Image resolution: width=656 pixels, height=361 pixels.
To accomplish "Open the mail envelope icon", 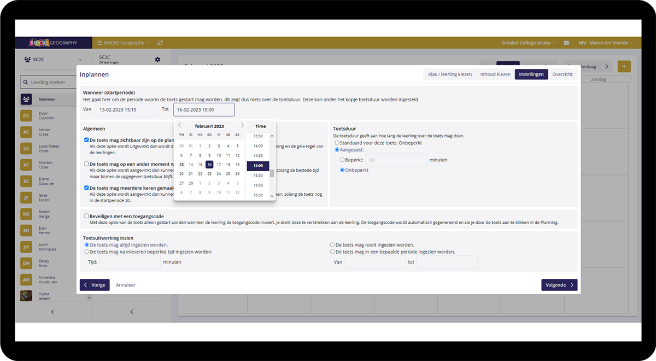I will click(566, 43).
